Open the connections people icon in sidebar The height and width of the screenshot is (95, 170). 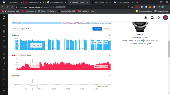tap(4, 91)
